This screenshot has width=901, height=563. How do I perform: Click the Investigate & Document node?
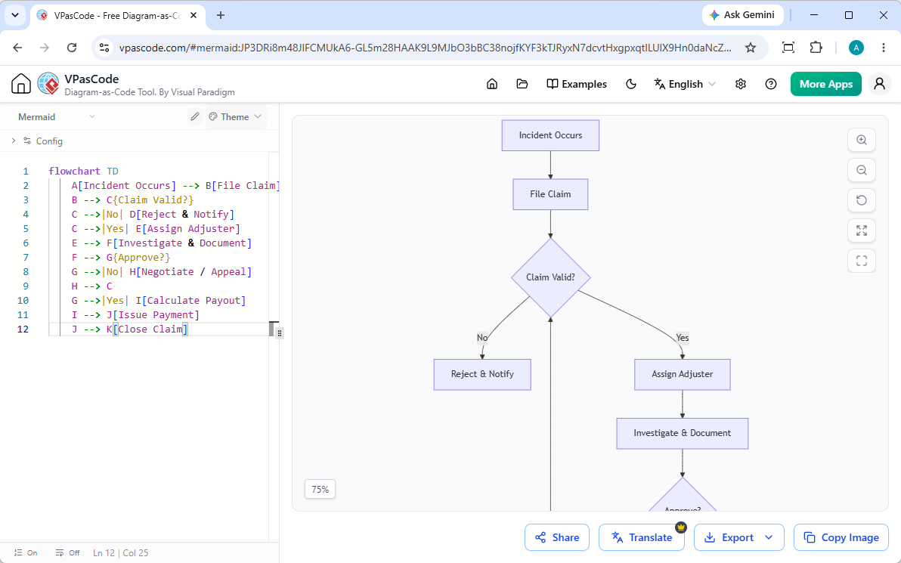682,433
